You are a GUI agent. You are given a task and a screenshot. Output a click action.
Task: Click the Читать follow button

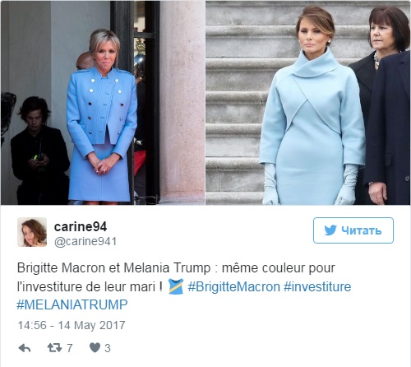[x=353, y=230]
